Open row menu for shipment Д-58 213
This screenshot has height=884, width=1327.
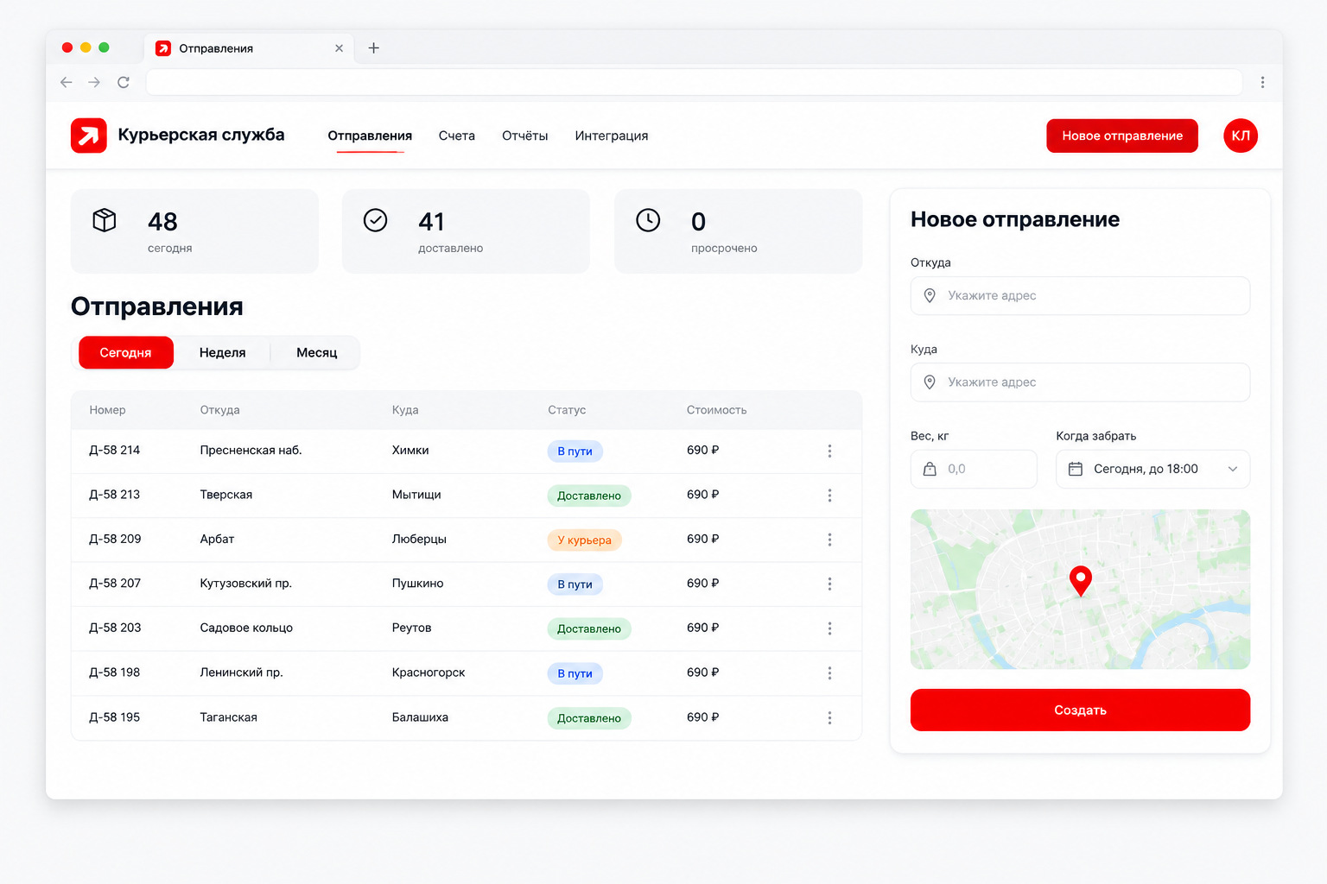coord(829,496)
